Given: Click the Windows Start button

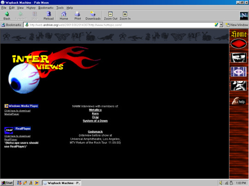Looking at the screenshot, I should (x=7, y=183).
